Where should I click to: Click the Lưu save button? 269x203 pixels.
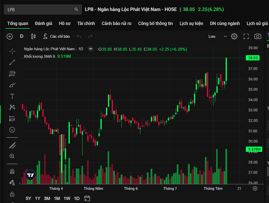212,36
